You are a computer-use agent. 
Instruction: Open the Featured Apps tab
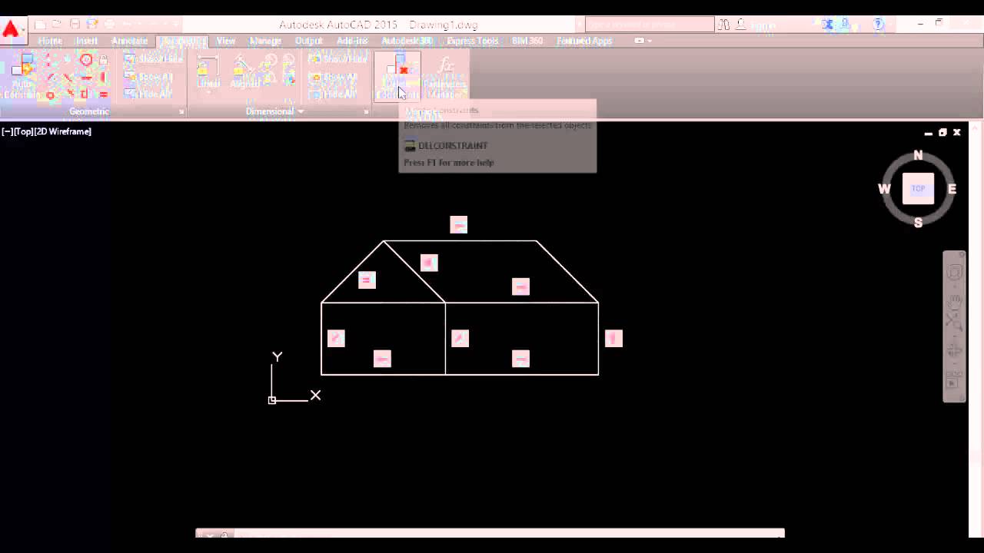(x=584, y=41)
